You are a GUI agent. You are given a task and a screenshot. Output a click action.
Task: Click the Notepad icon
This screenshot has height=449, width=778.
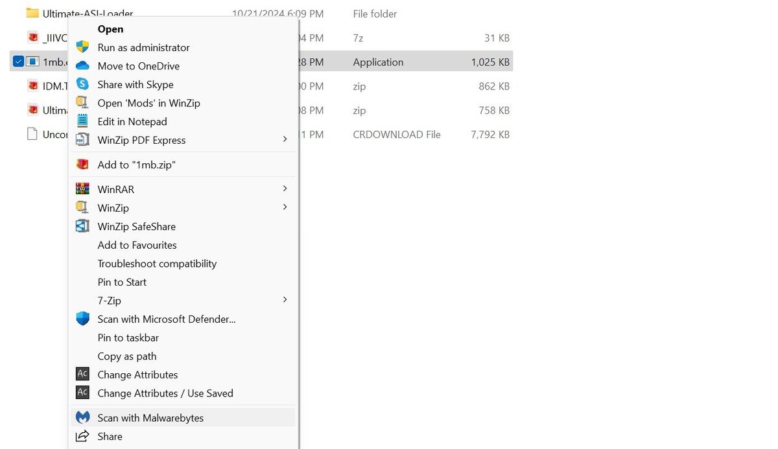(x=82, y=121)
